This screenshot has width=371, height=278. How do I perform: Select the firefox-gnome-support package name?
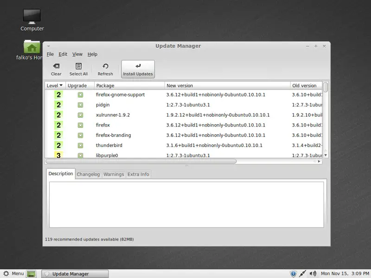[x=120, y=95]
